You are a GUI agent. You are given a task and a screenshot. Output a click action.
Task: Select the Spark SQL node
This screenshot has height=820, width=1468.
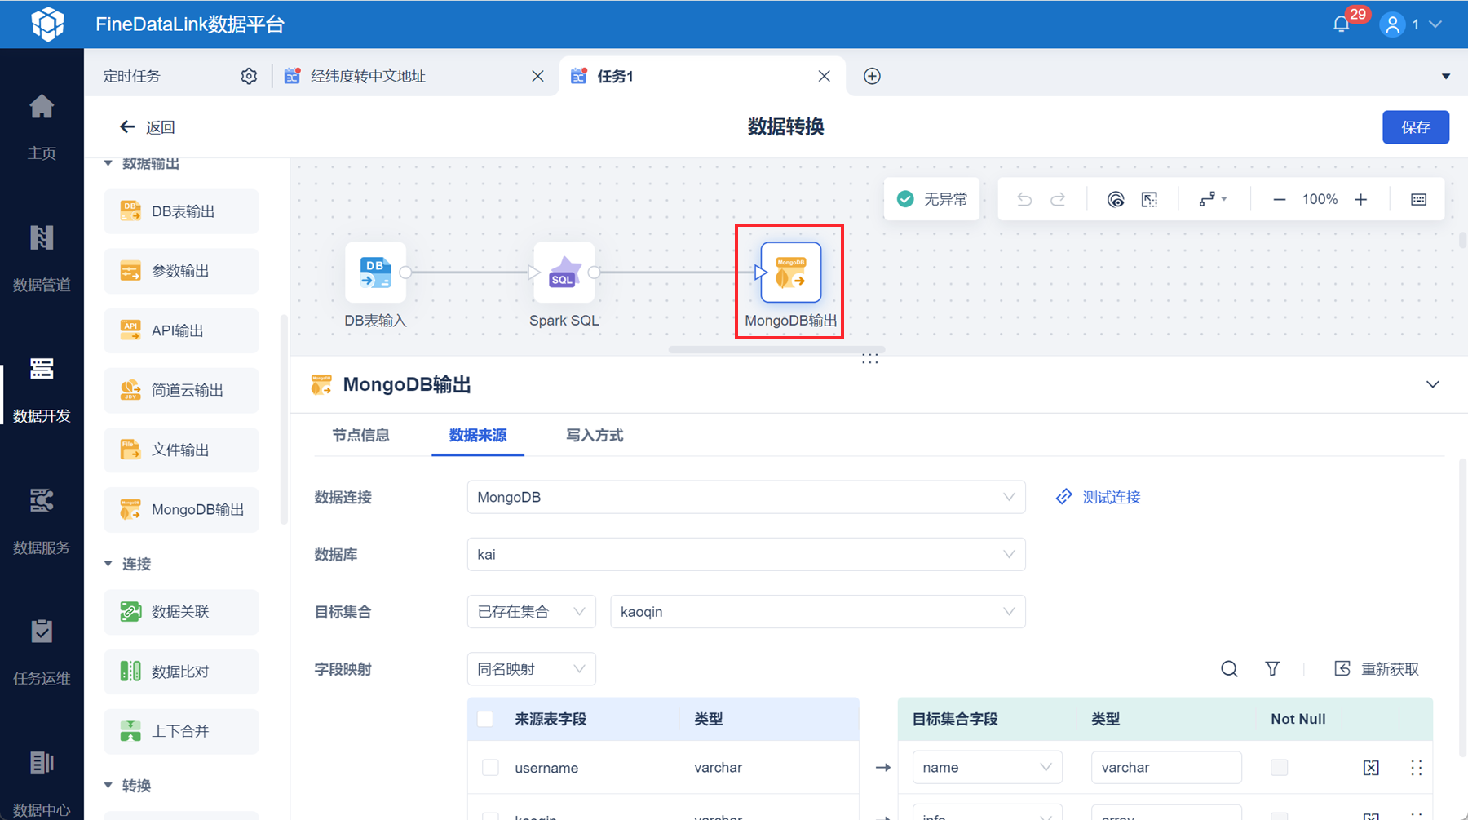(564, 273)
